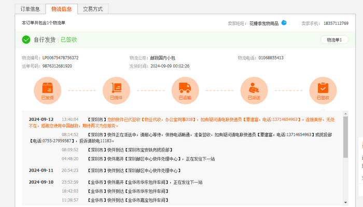
Task: Click the scroll up arrow of tracking list
Action: [346, 114]
